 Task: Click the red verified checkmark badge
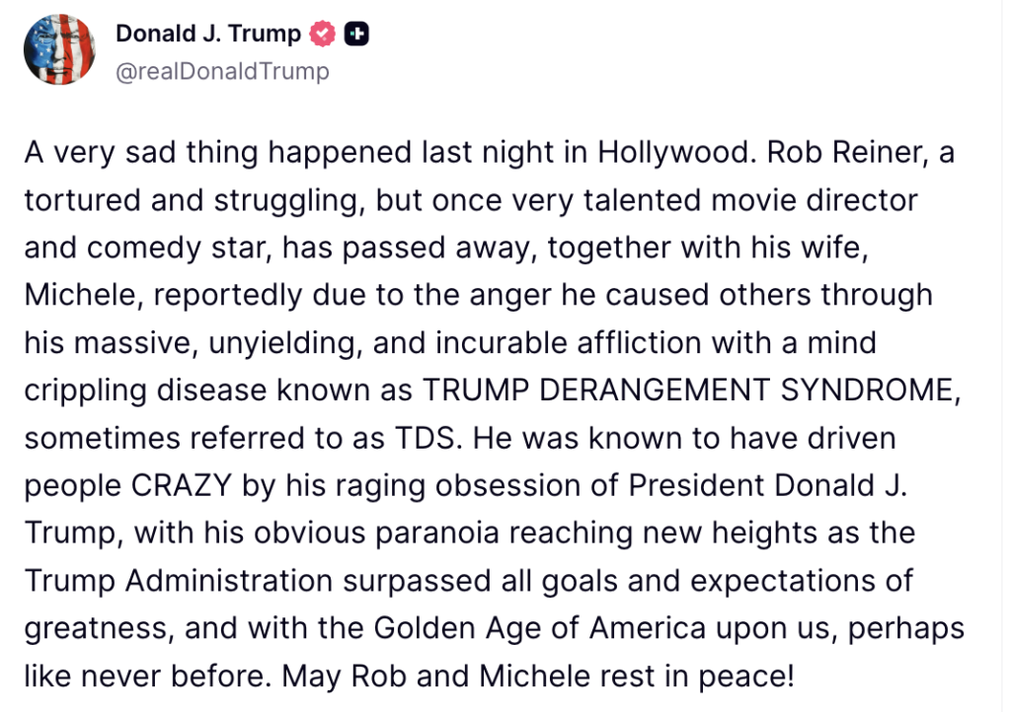[x=322, y=35]
